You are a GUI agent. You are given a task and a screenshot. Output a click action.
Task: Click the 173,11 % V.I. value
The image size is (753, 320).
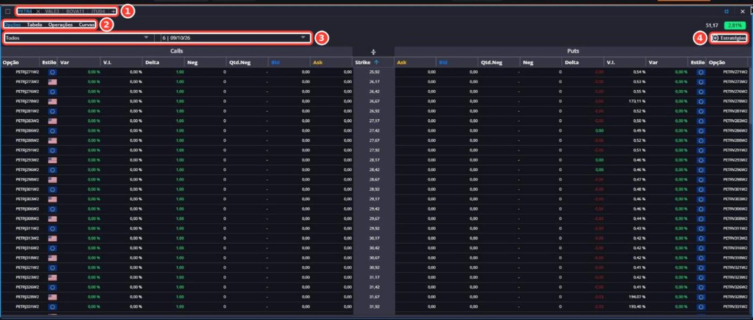click(636, 101)
